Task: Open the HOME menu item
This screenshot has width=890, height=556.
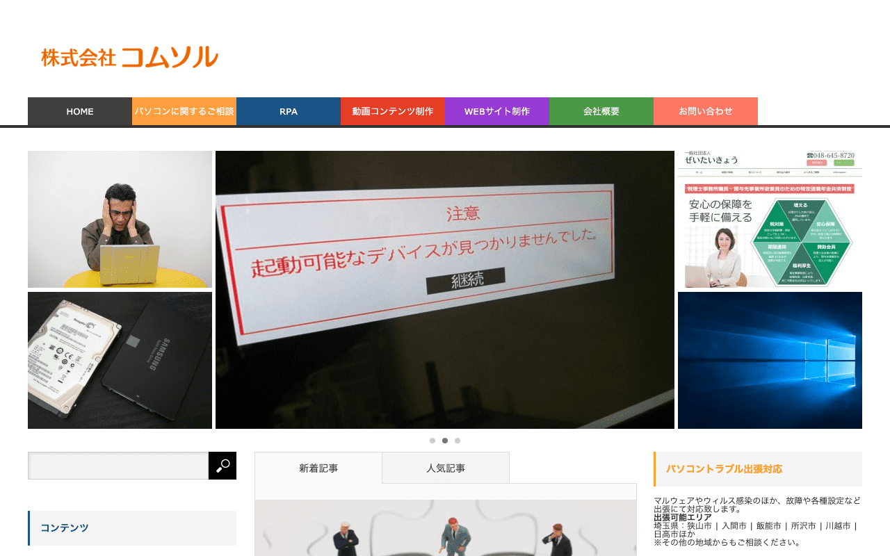Action: (x=80, y=111)
